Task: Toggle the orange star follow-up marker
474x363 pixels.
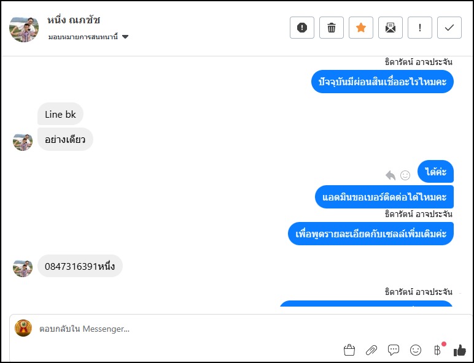Action: [361, 28]
